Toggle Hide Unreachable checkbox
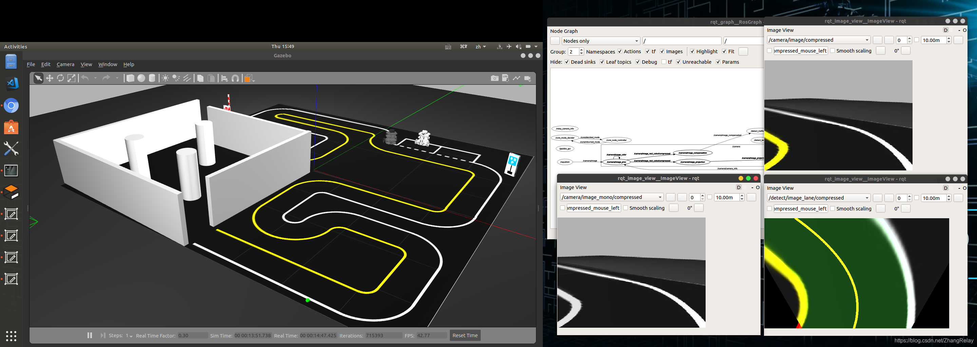The width and height of the screenshot is (977, 347). (678, 62)
